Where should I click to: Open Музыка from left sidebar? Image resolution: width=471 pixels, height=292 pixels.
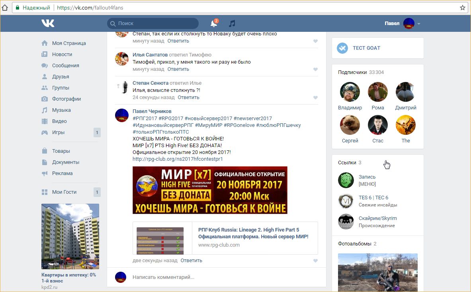(x=61, y=110)
